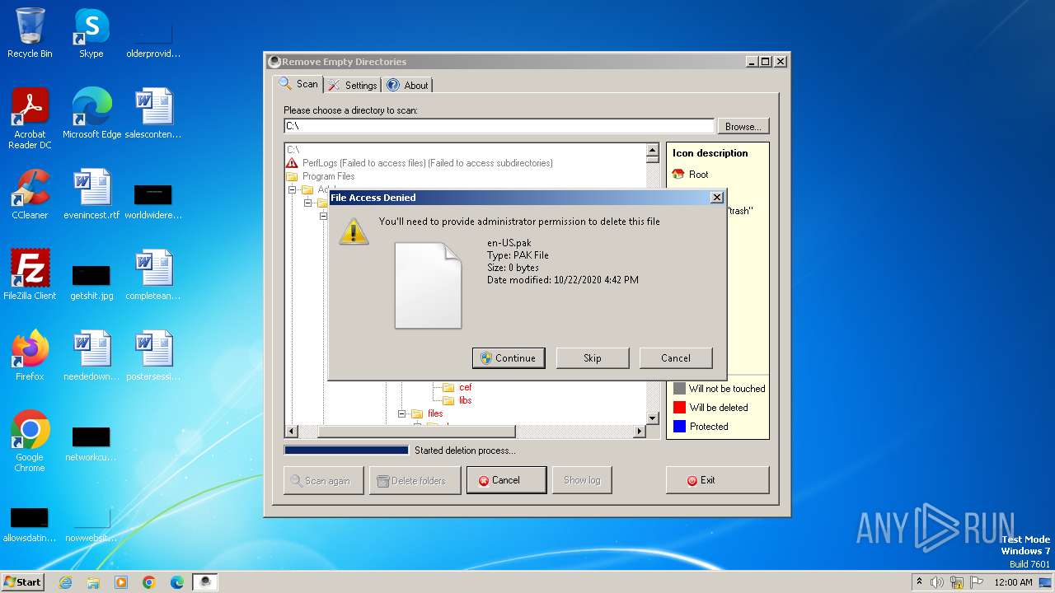Click red Will be deleted swatch
1055x593 pixels.
pyautogui.click(x=679, y=407)
